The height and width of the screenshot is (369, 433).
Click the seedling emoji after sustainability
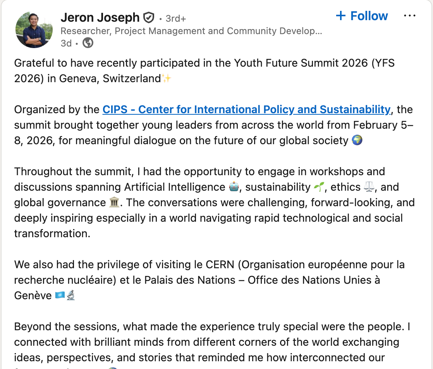coord(319,187)
